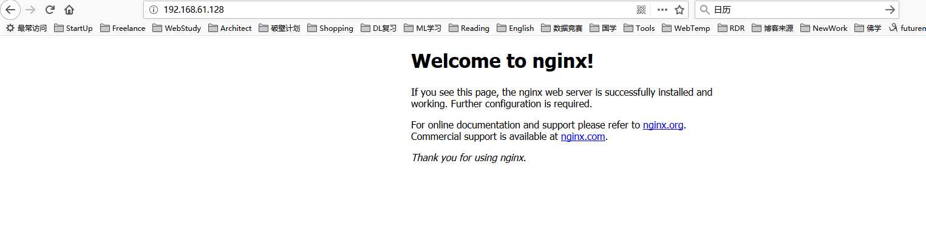Open the English bookmark folder
The height and width of the screenshot is (229, 926).
tap(516, 28)
